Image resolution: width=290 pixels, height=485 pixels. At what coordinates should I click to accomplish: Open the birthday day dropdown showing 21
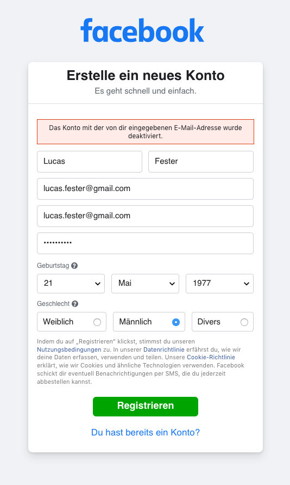(x=71, y=284)
